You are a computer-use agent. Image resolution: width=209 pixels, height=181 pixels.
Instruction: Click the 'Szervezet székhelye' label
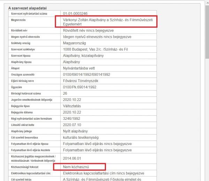point(23,49)
